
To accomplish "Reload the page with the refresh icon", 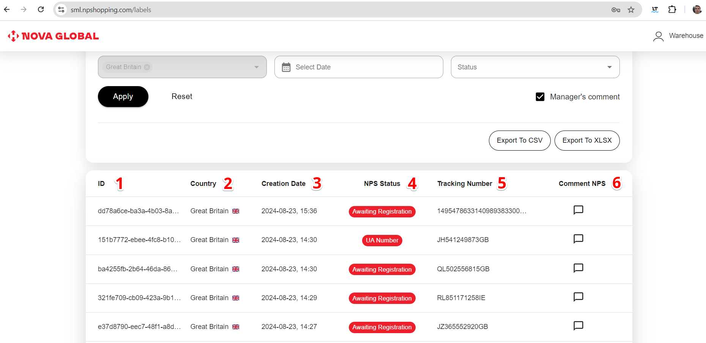I will (x=41, y=9).
